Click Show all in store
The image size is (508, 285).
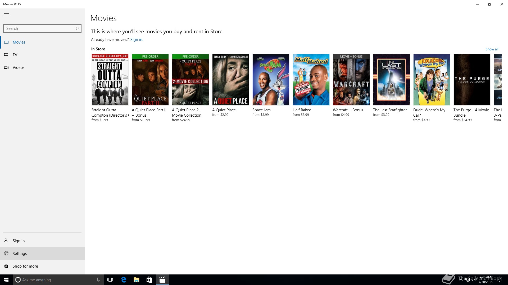[x=492, y=49]
